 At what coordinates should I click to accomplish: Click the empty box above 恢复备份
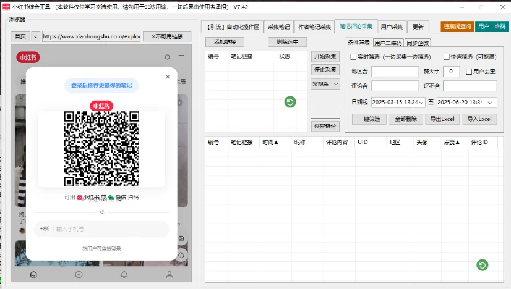coord(325,112)
